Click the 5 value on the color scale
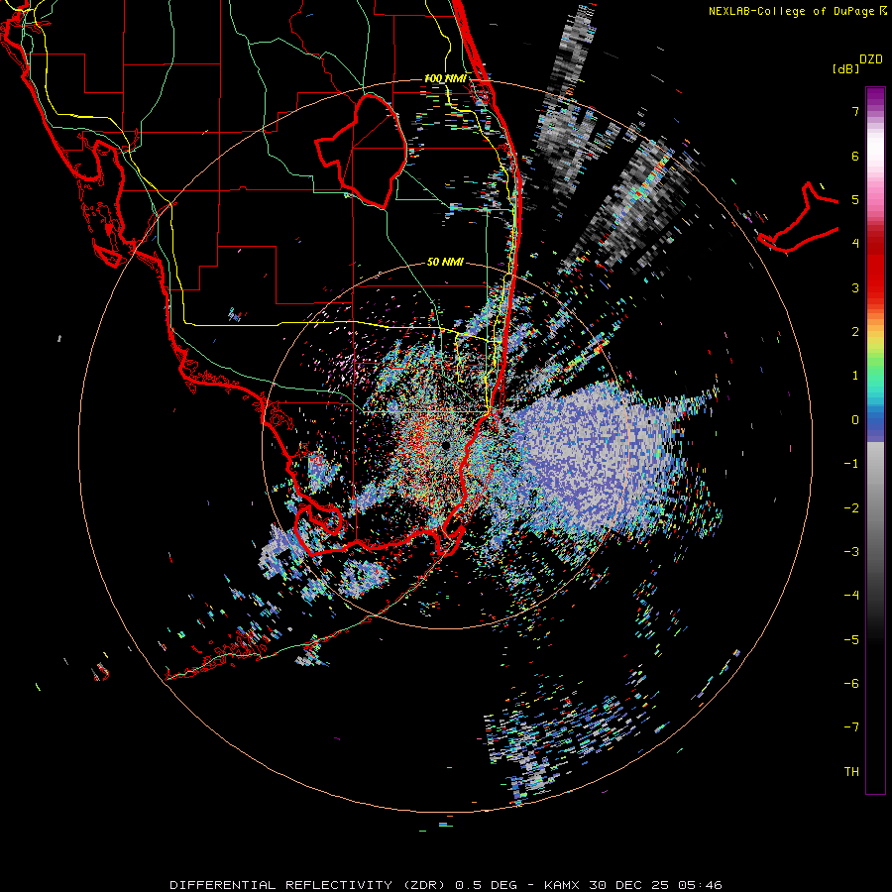The height and width of the screenshot is (892, 892). [854, 199]
